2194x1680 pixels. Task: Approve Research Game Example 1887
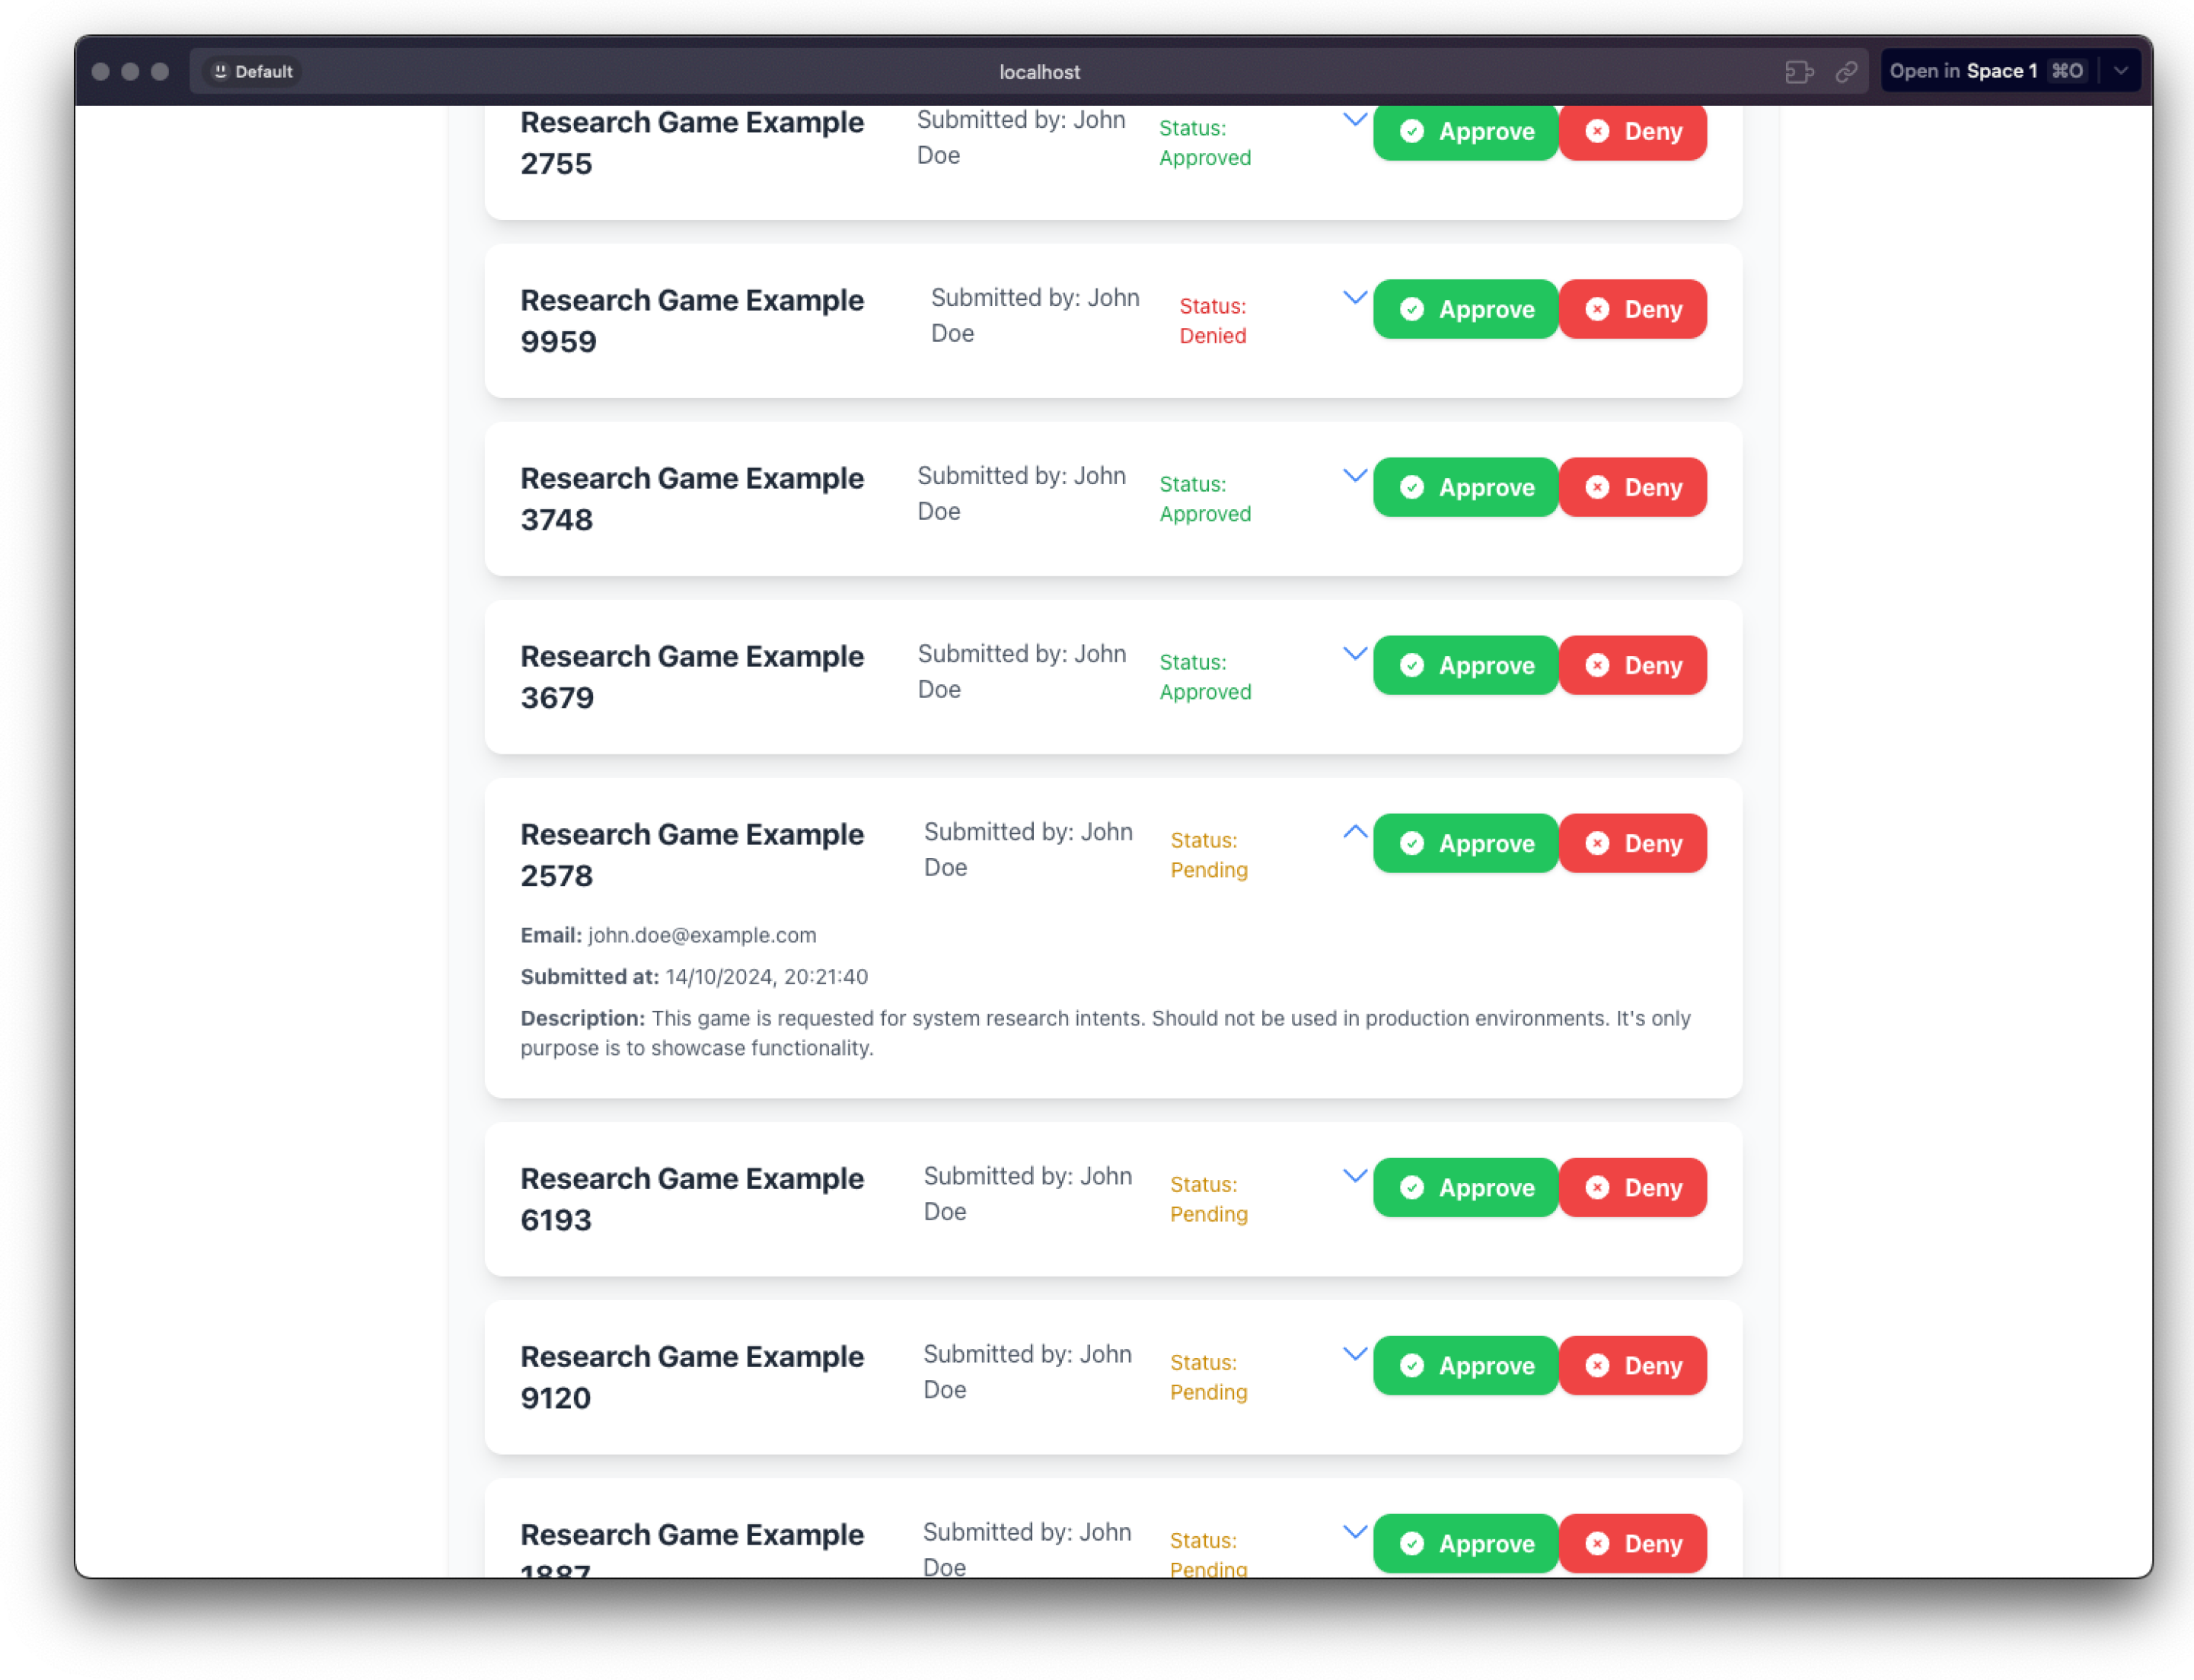1465,1544
